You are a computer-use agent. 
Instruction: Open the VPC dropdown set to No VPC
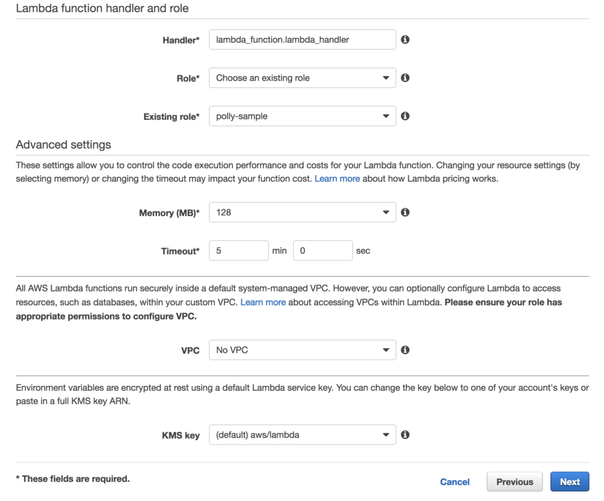(303, 350)
